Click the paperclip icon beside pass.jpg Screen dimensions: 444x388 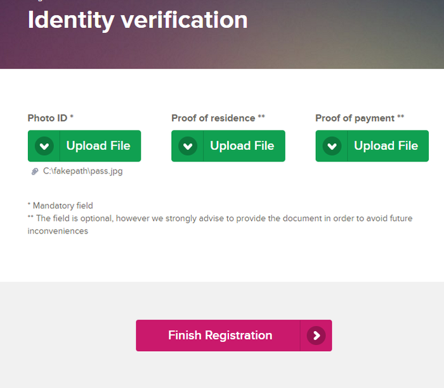[35, 172]
